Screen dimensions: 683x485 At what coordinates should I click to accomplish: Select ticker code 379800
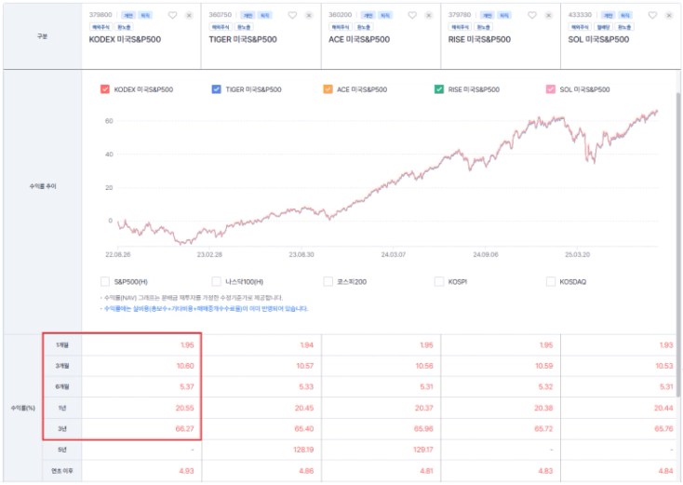100,15
